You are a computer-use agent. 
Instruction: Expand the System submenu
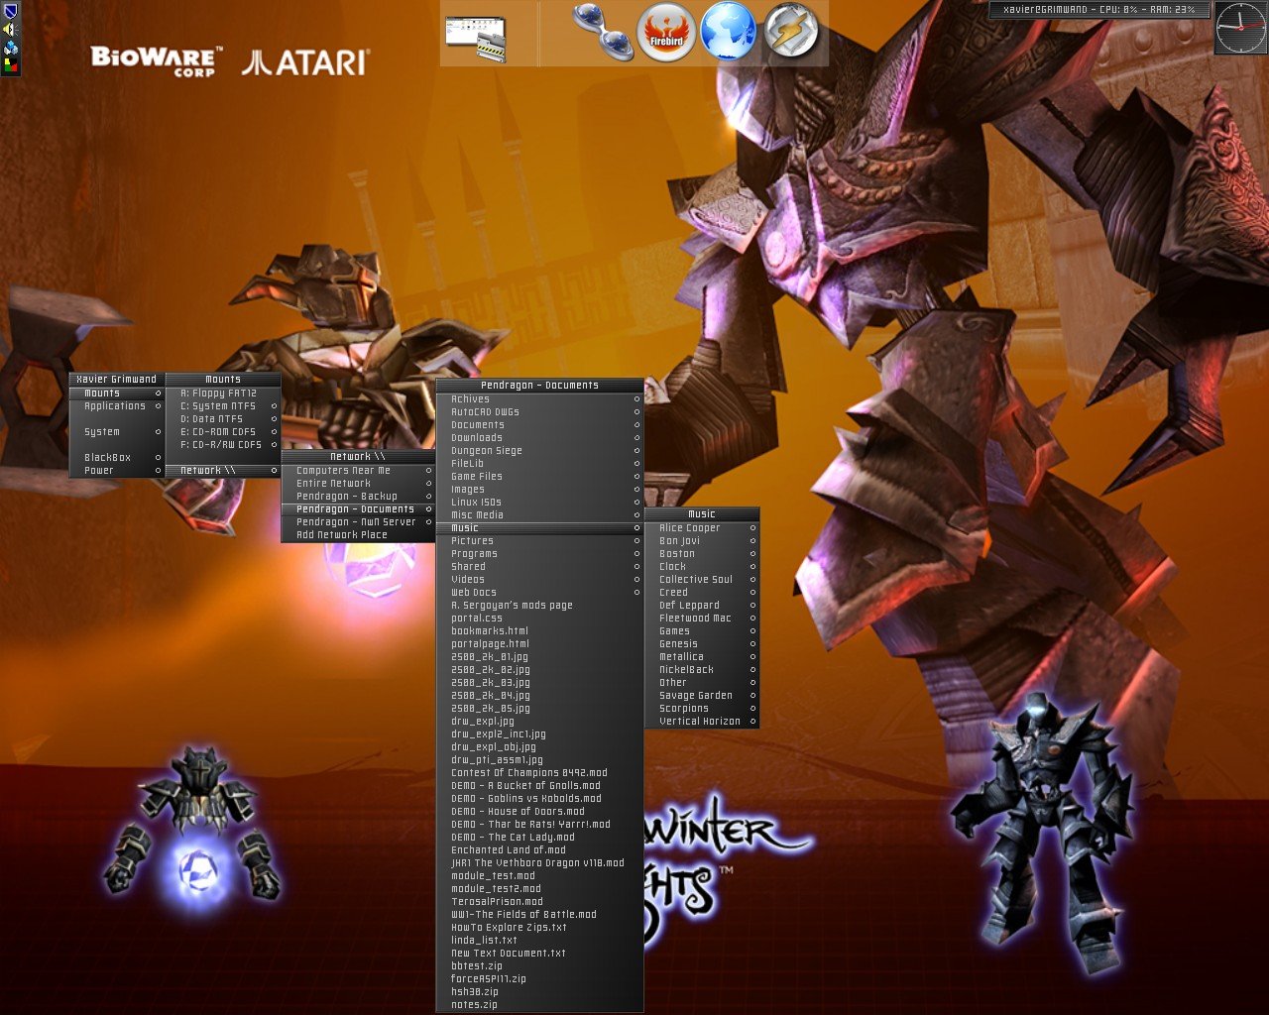coord(116,432)
